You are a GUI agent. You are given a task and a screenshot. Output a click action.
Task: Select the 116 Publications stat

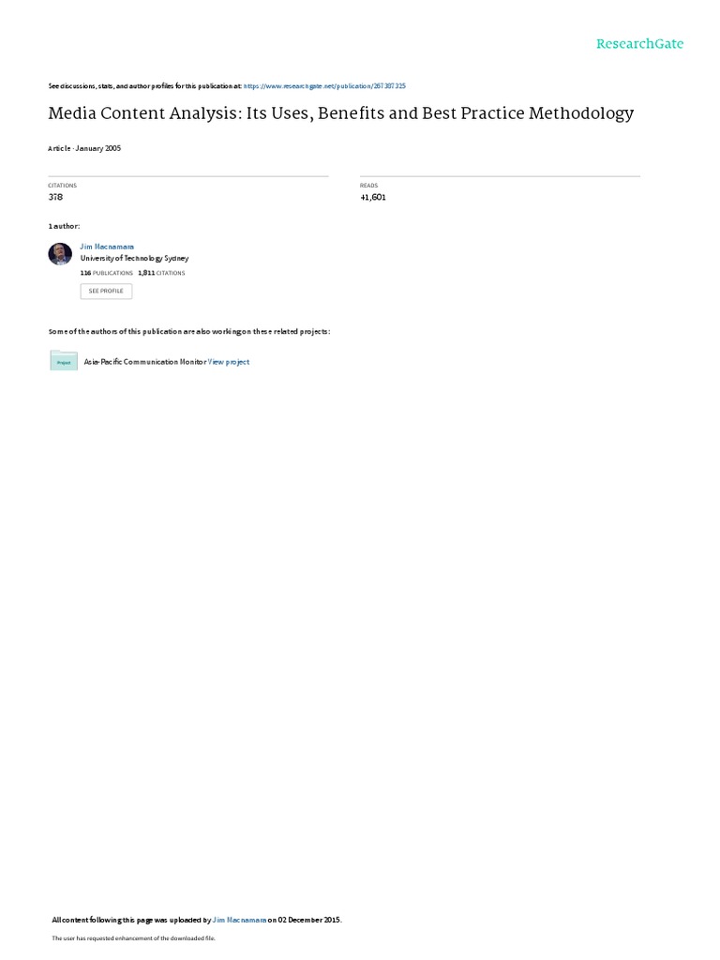click(x=107, y=273)
